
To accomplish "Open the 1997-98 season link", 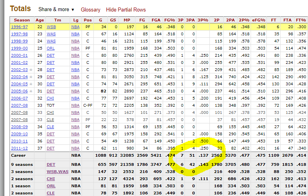I will point(19,34).
